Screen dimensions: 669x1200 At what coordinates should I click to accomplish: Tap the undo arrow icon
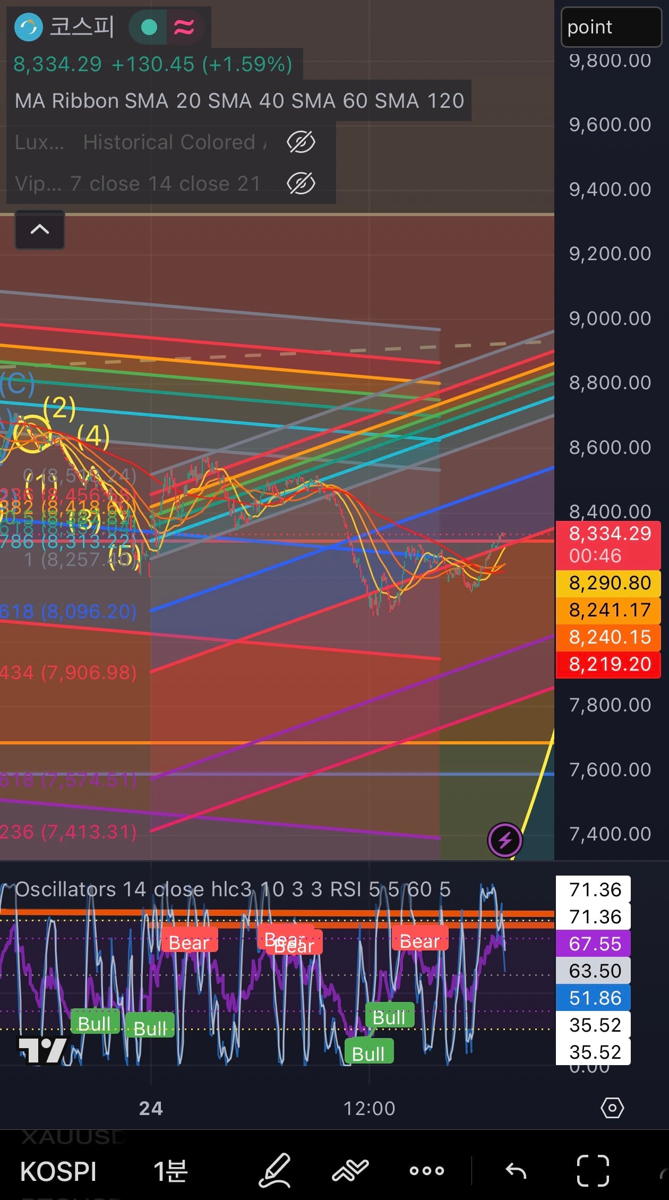click(x=516, y=1170)
